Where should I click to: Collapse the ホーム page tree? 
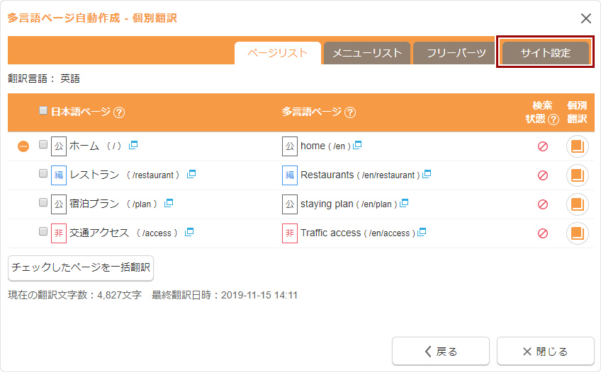pyautogui.click(x=23, y=146)
